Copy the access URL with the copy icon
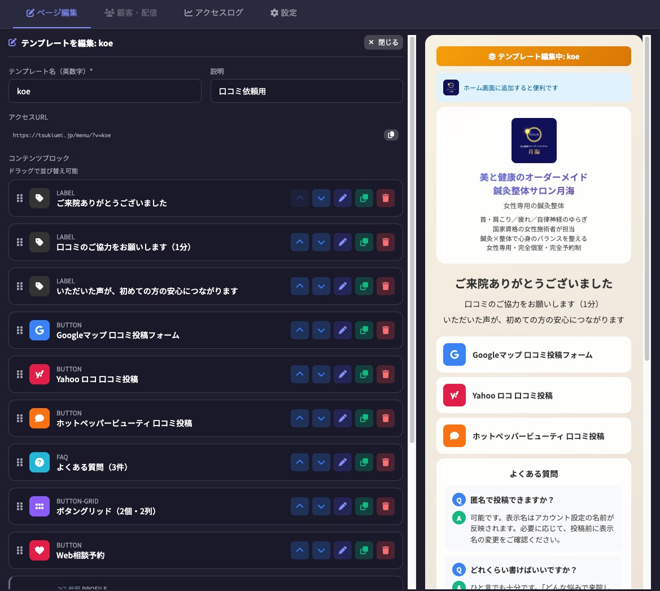660x591 pixels. tap(391, 135)
